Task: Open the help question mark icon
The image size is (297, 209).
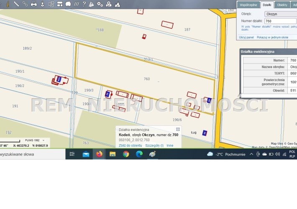Action: coord(84,4)
